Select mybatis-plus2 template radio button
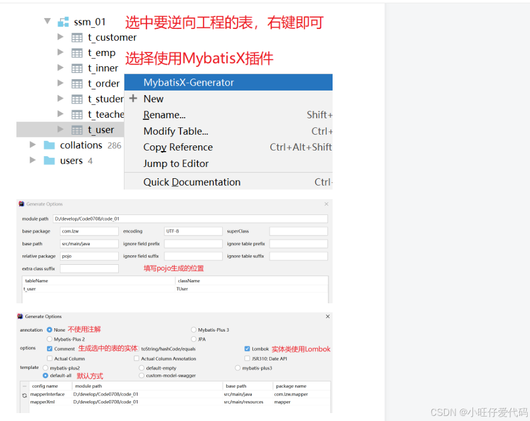Image resolution: width=530 pixels, height=421 pixels. coord(45,368)
